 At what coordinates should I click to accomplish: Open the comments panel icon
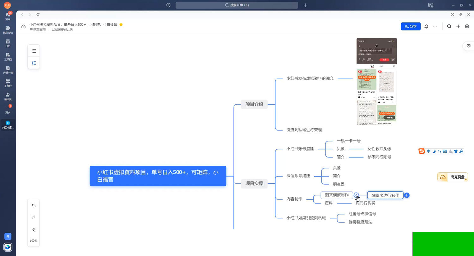tap(468, 46)
